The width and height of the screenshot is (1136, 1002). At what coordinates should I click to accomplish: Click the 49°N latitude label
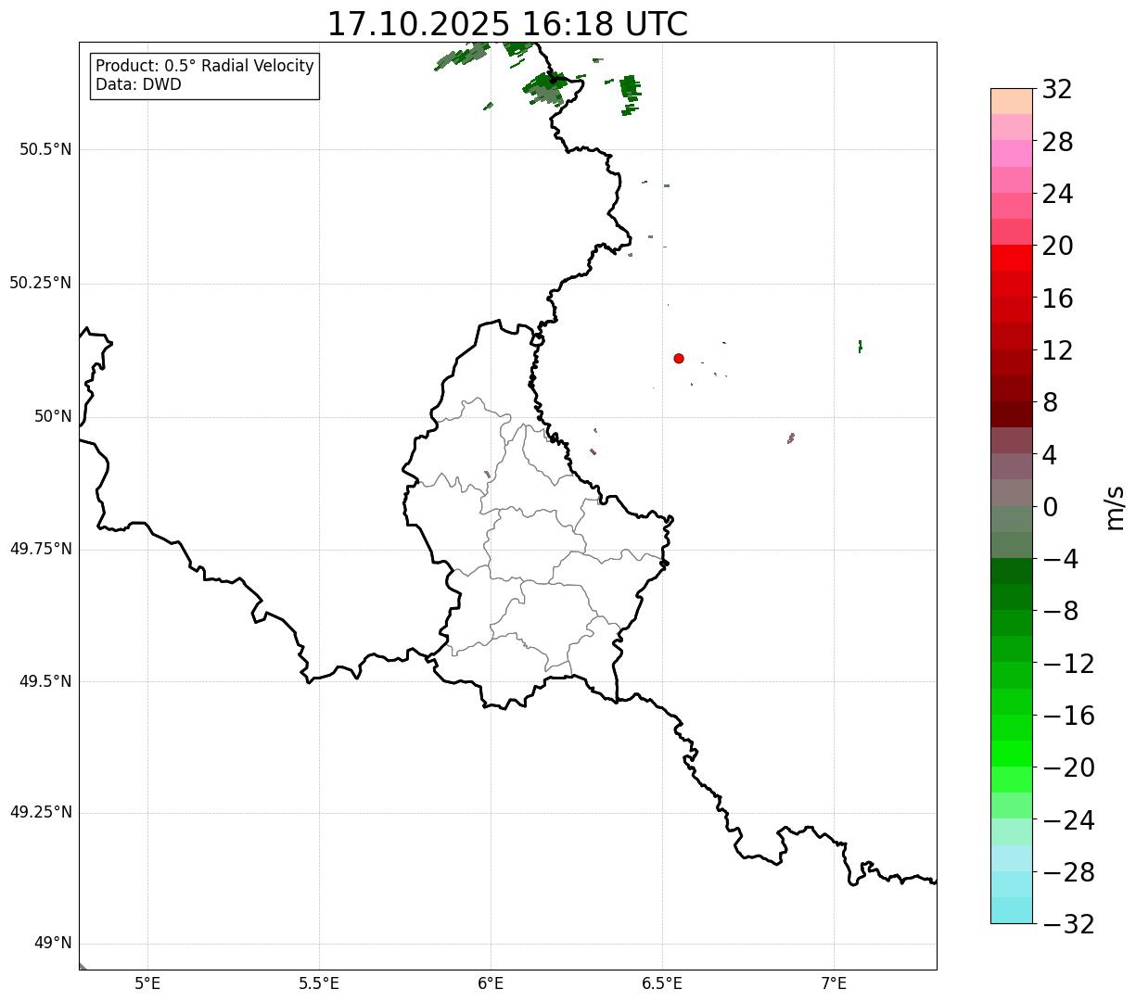[54, 944]
